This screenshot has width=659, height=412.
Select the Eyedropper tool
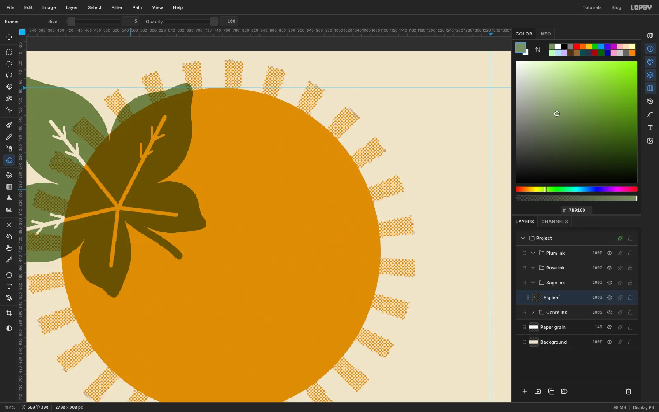pyautogui.click(x=9, y=260)
